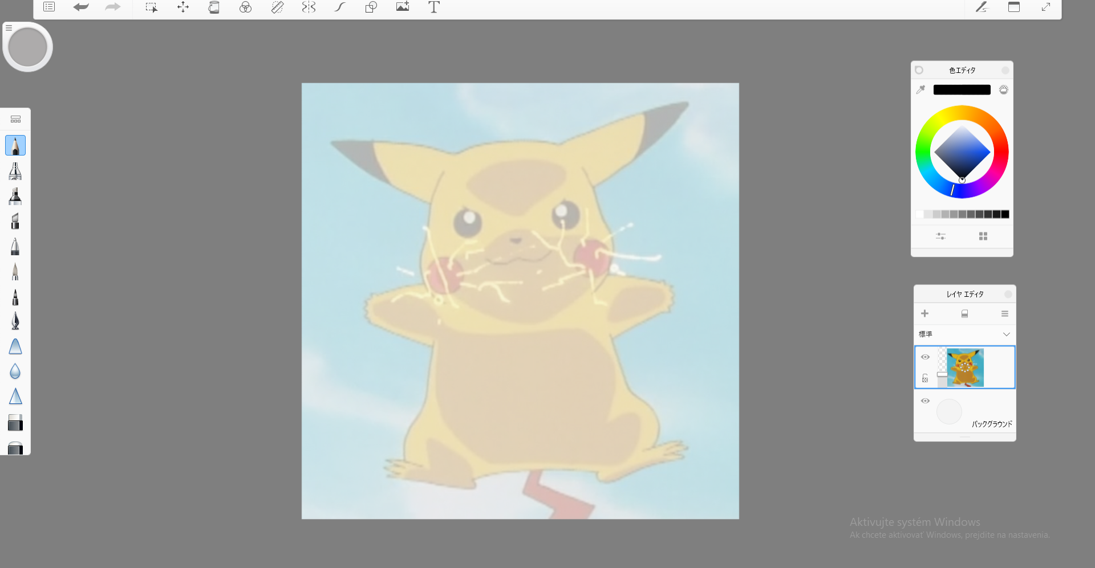Open the three-circle color adjustment tool
1095x568 pixels.
click(x=245, y=7)
